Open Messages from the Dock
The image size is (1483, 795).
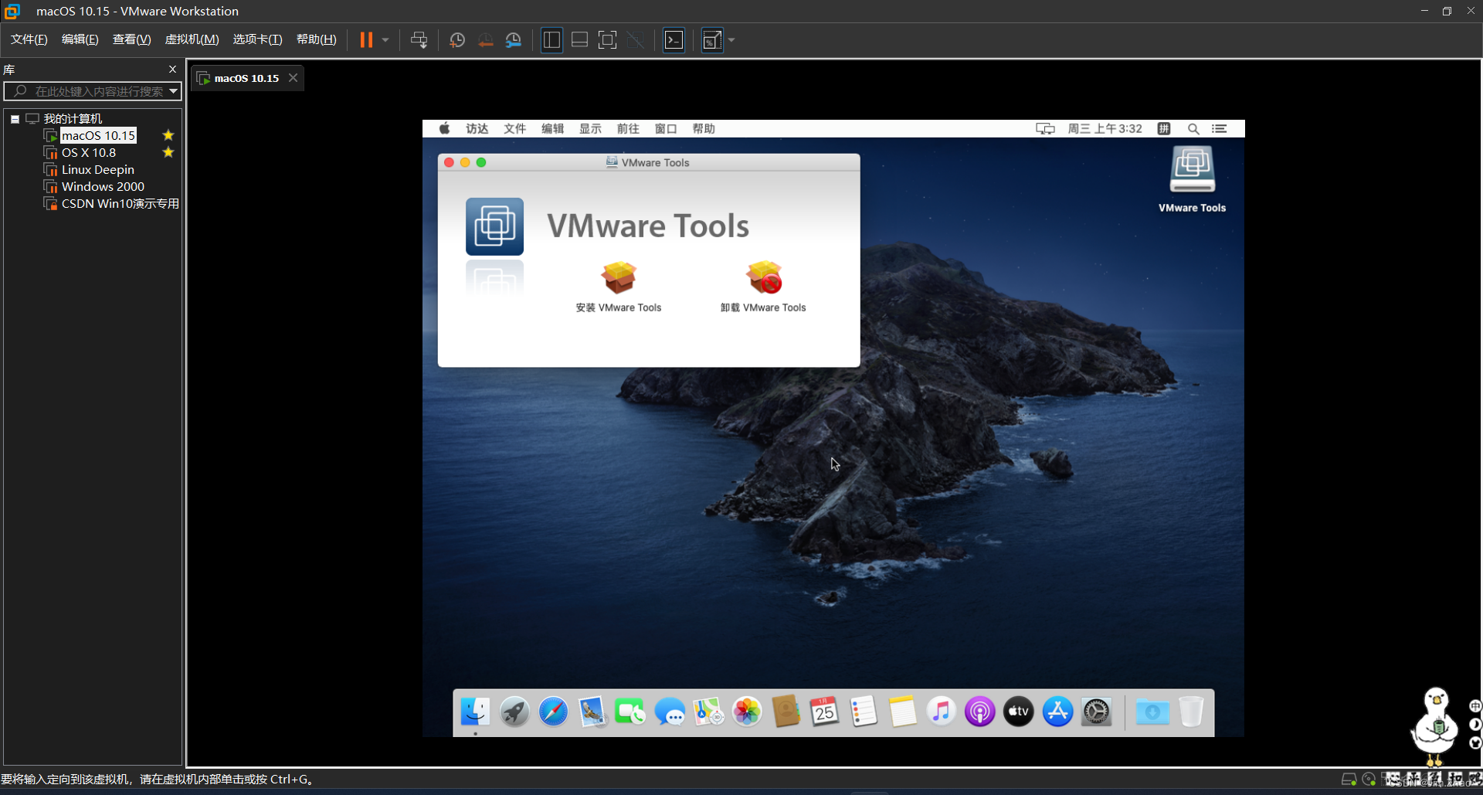pyautogui.click(x=670, y=712)
